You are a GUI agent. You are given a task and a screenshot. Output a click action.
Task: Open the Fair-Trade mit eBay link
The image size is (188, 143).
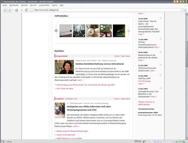tap(65, 89)
